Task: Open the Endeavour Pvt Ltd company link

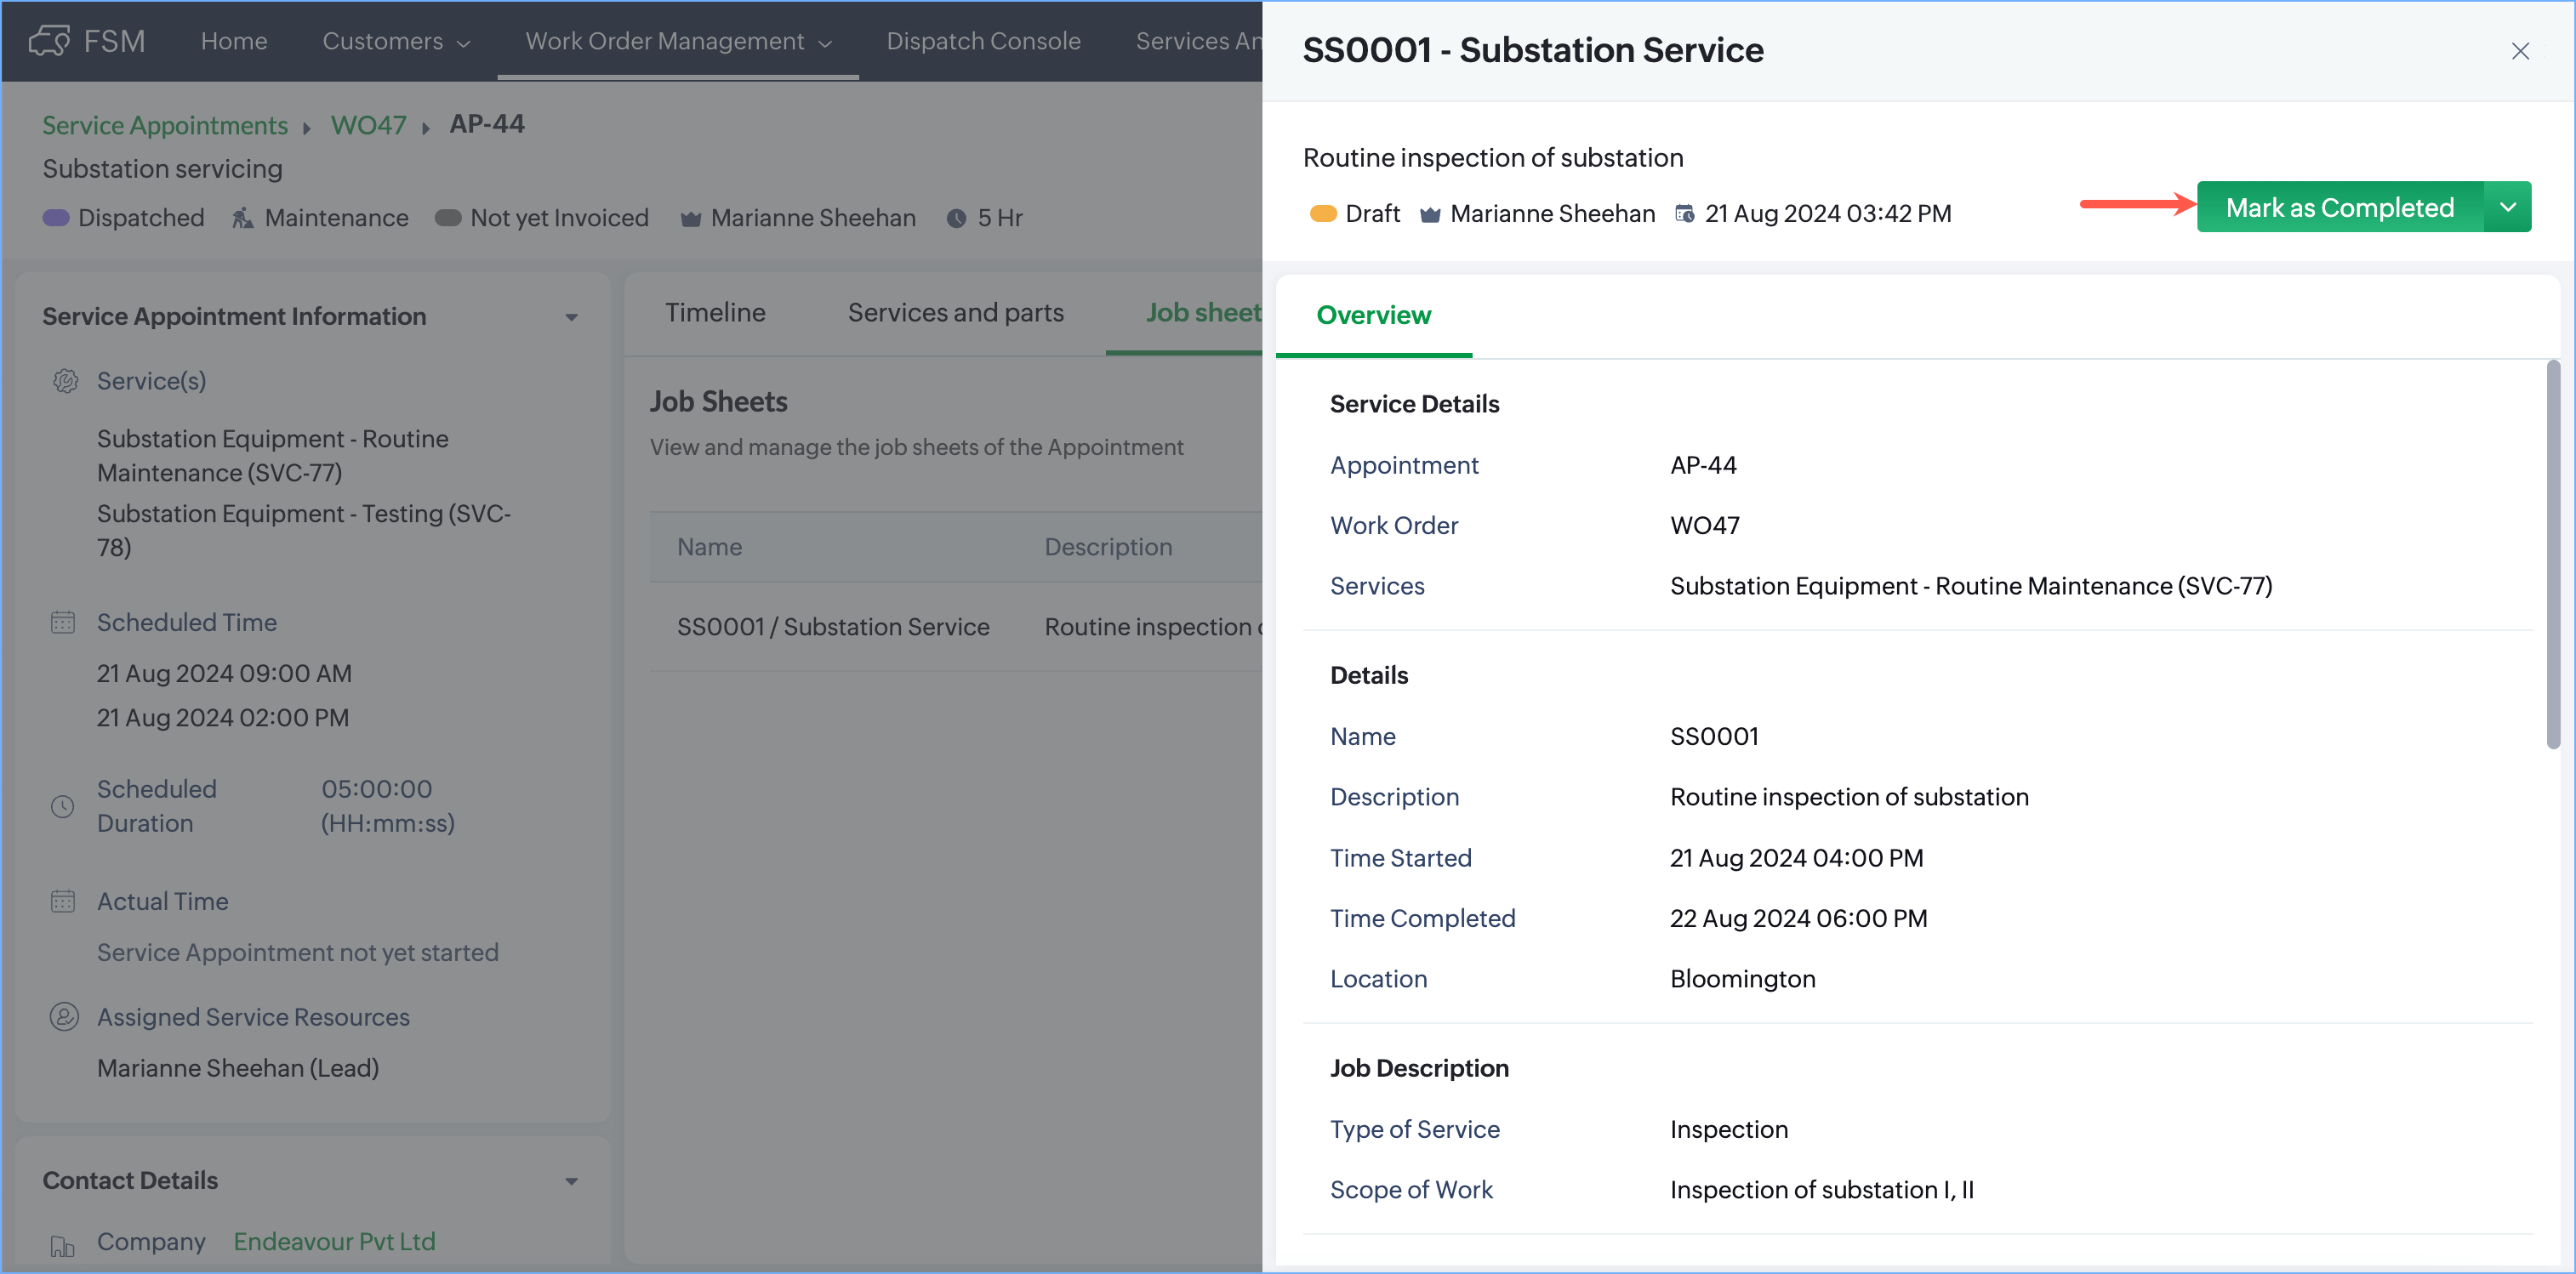Action: (x=334, y=1241)
